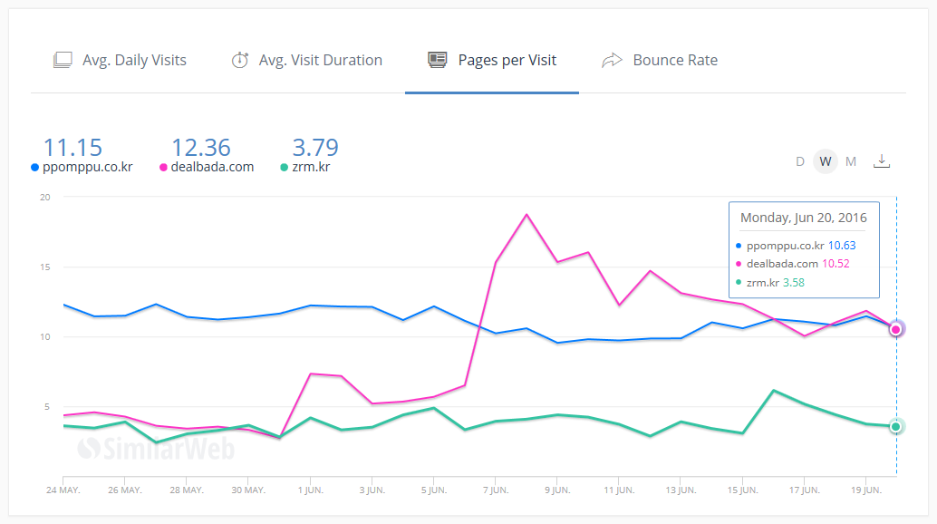This screenshot has width=937, height=524.
Task: Click the Bounce Rate arrow icon
Action: pyautogui.click(x=613, y=61)
